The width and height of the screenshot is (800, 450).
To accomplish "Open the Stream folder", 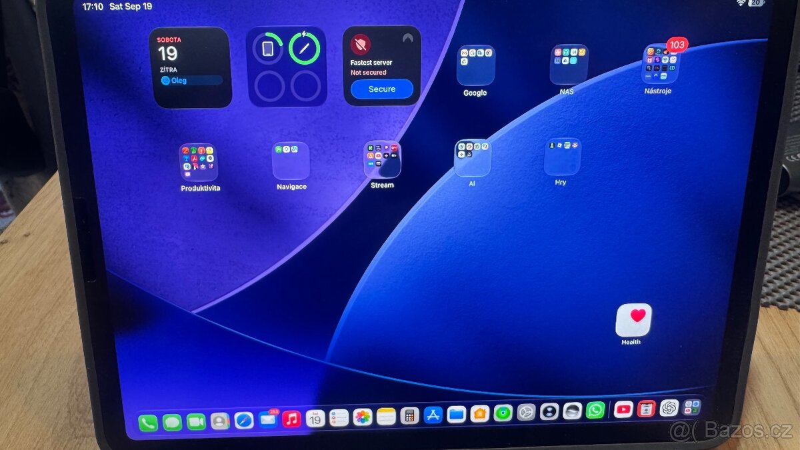I will click(382, 159).
